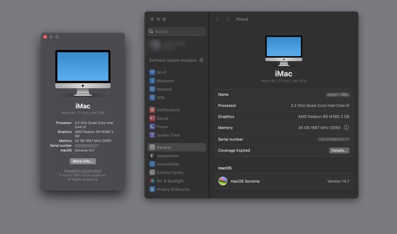Click the Wi-Fi icon in sidebar

coord(152,73)
